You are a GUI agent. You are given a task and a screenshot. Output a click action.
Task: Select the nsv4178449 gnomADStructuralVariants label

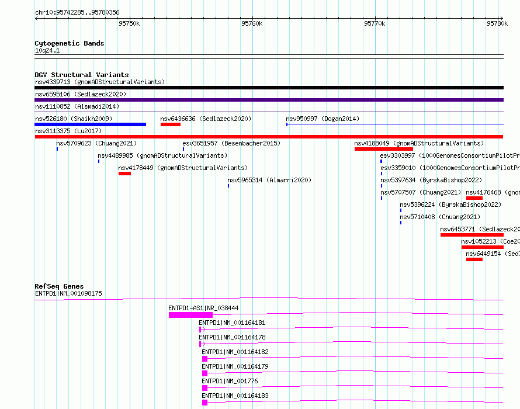coord(183,168)
